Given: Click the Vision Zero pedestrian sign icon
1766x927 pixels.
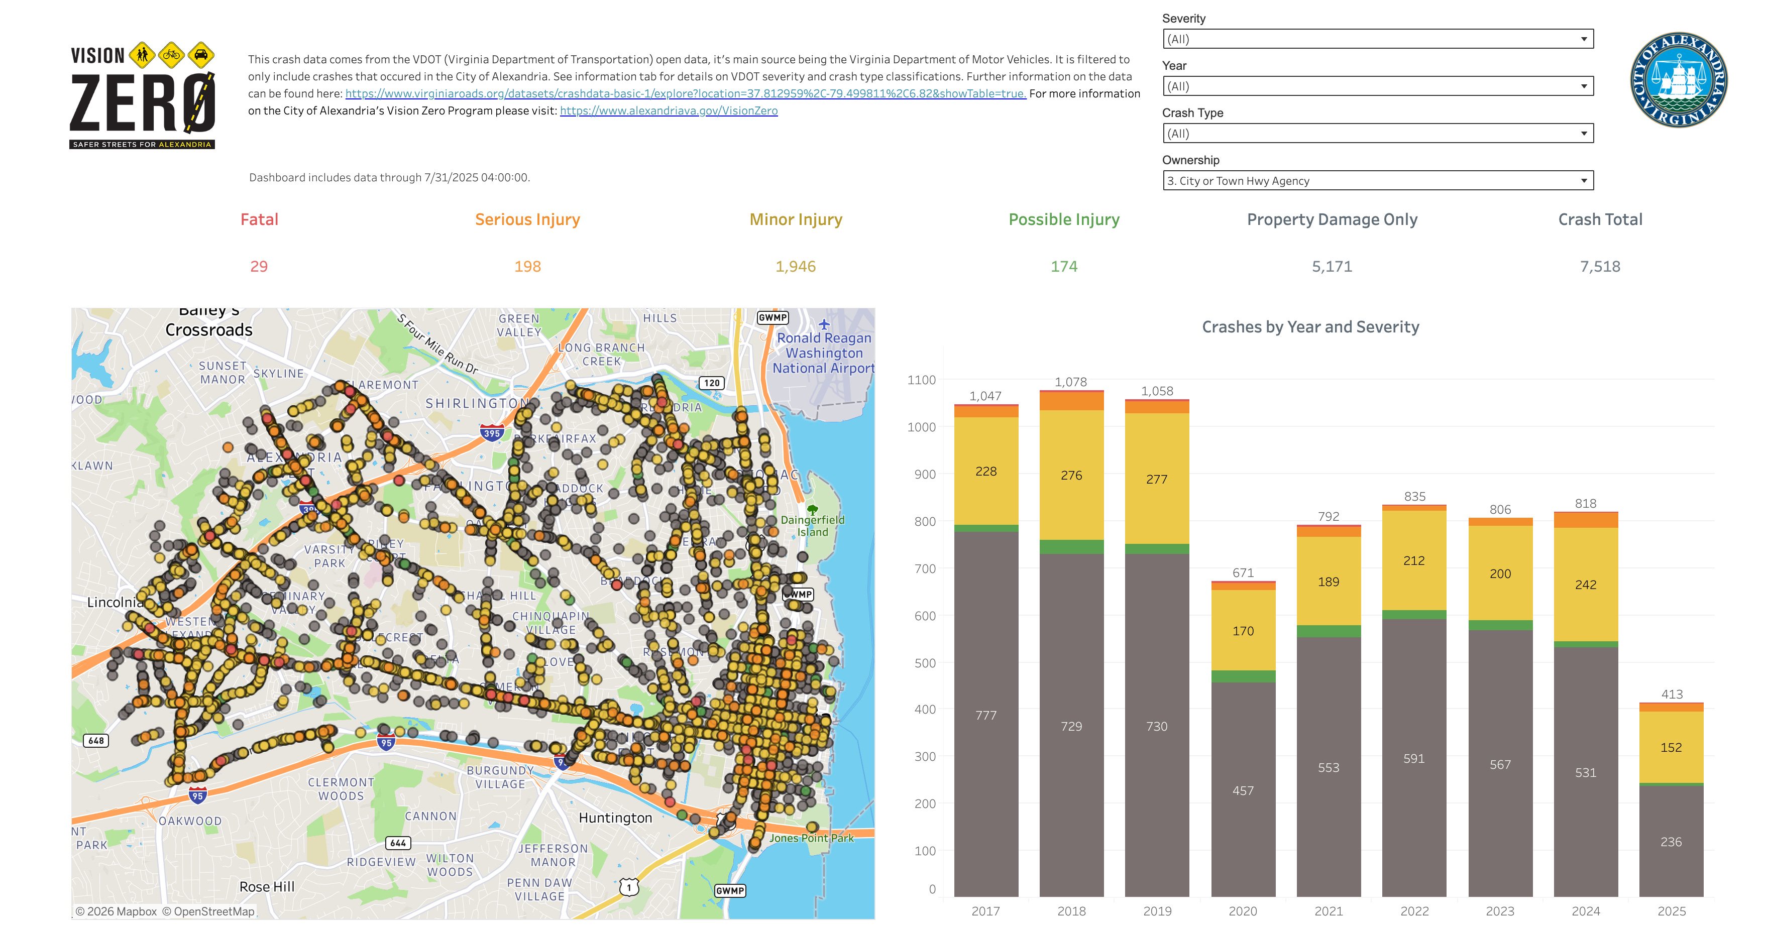Looking at the screenshot, I should click(x=142, y=55).
